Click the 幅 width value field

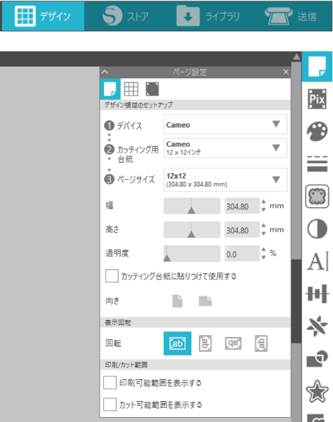(242, 206)
